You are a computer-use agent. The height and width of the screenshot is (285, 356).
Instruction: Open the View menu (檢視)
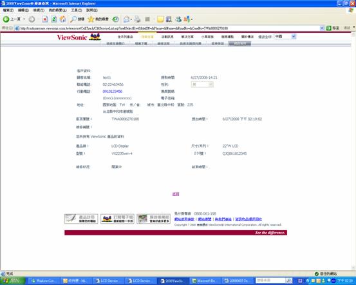[x=39, y=10]
